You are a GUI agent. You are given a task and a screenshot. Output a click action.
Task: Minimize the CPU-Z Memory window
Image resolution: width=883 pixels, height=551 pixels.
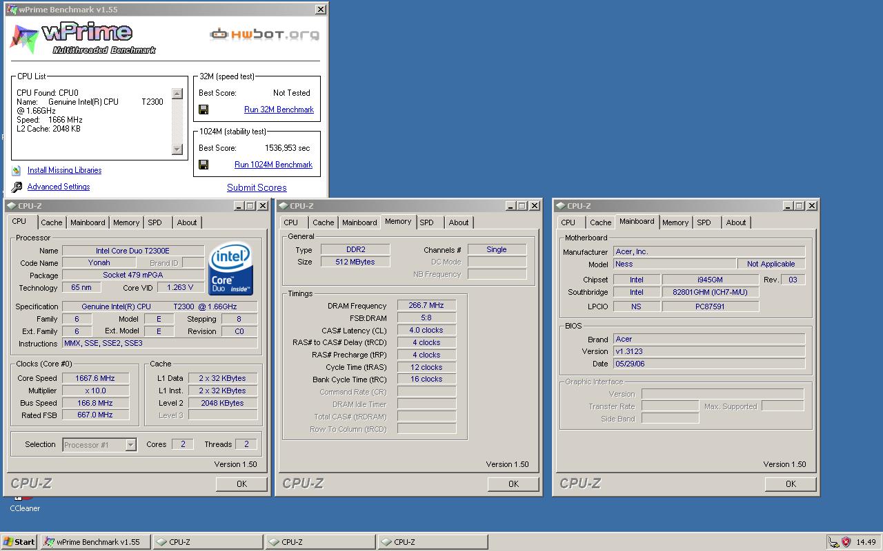tap(510, 206)
